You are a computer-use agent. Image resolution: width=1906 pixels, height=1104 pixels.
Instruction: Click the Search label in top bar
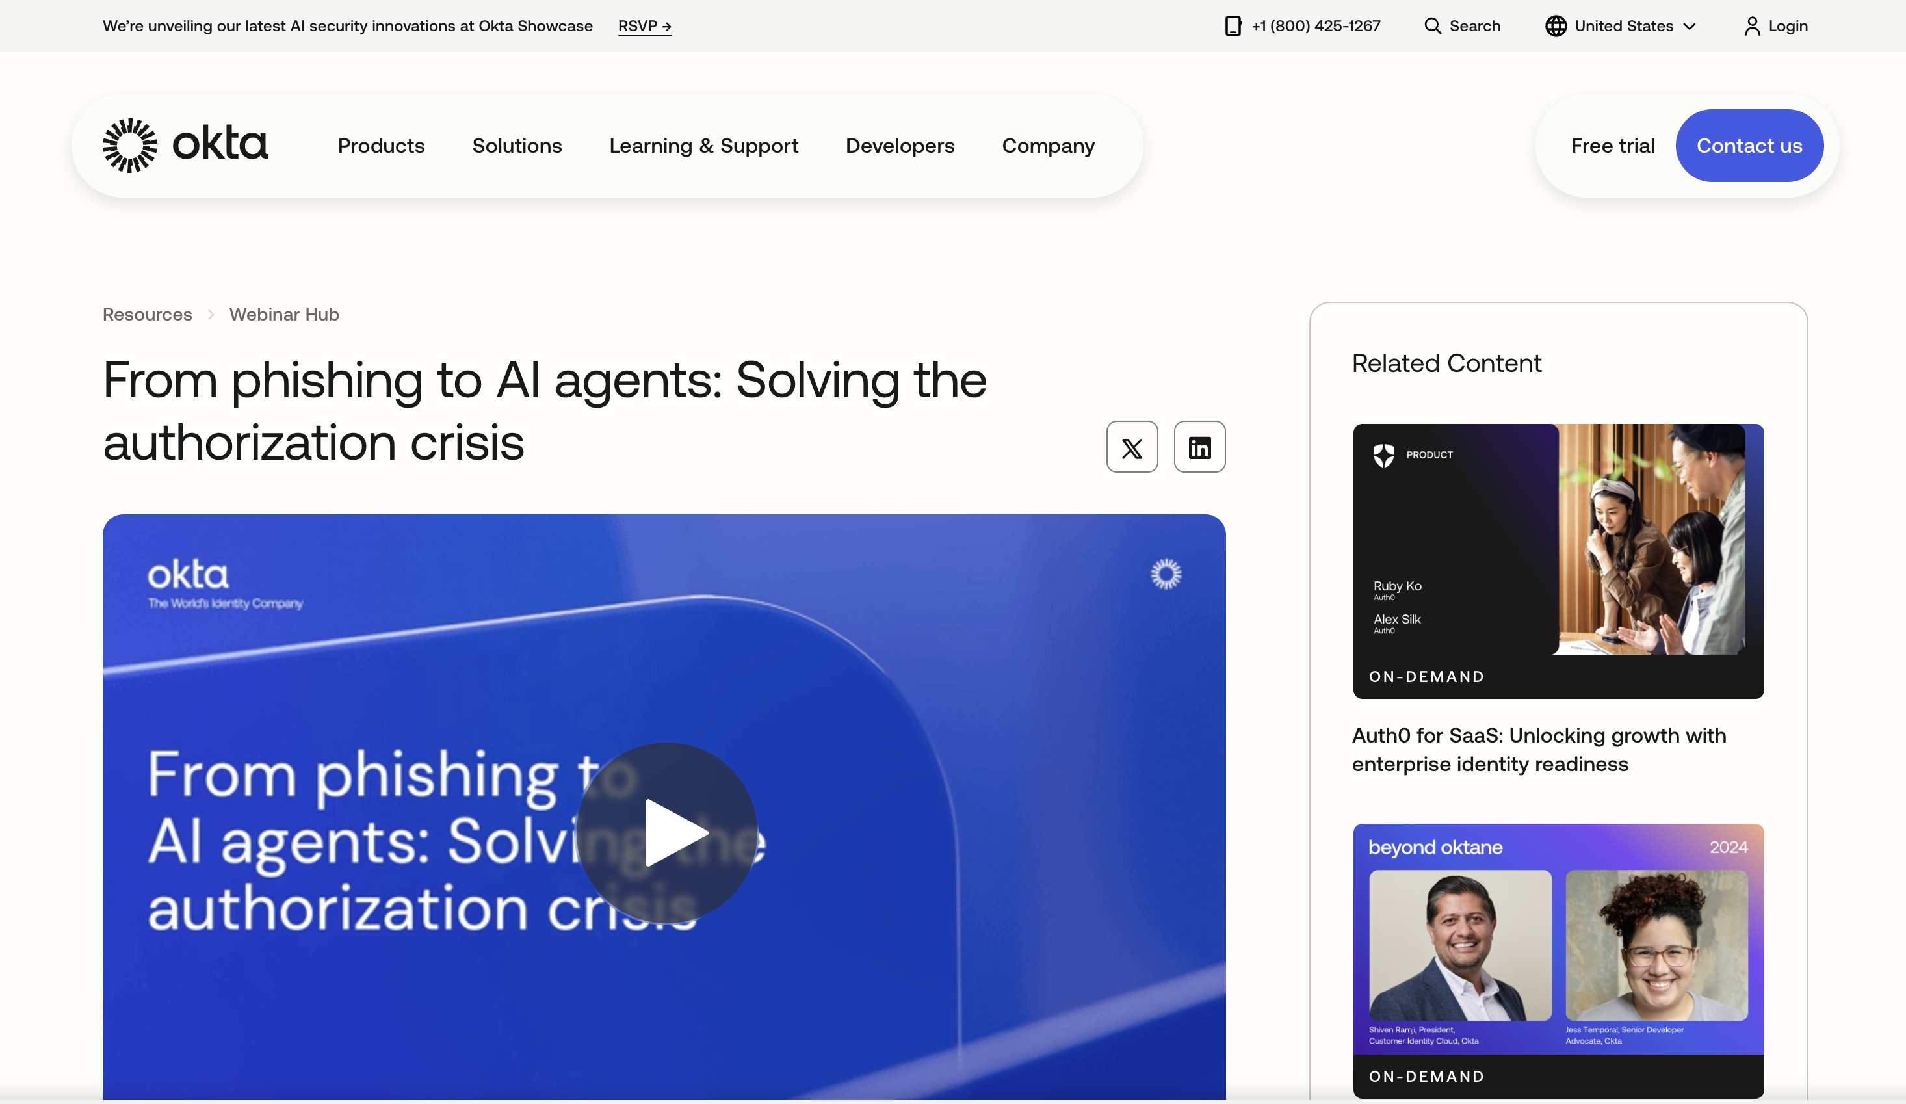1475,26
